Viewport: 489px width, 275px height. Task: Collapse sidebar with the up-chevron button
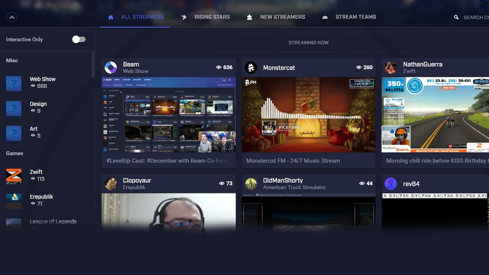coord(11,18)
